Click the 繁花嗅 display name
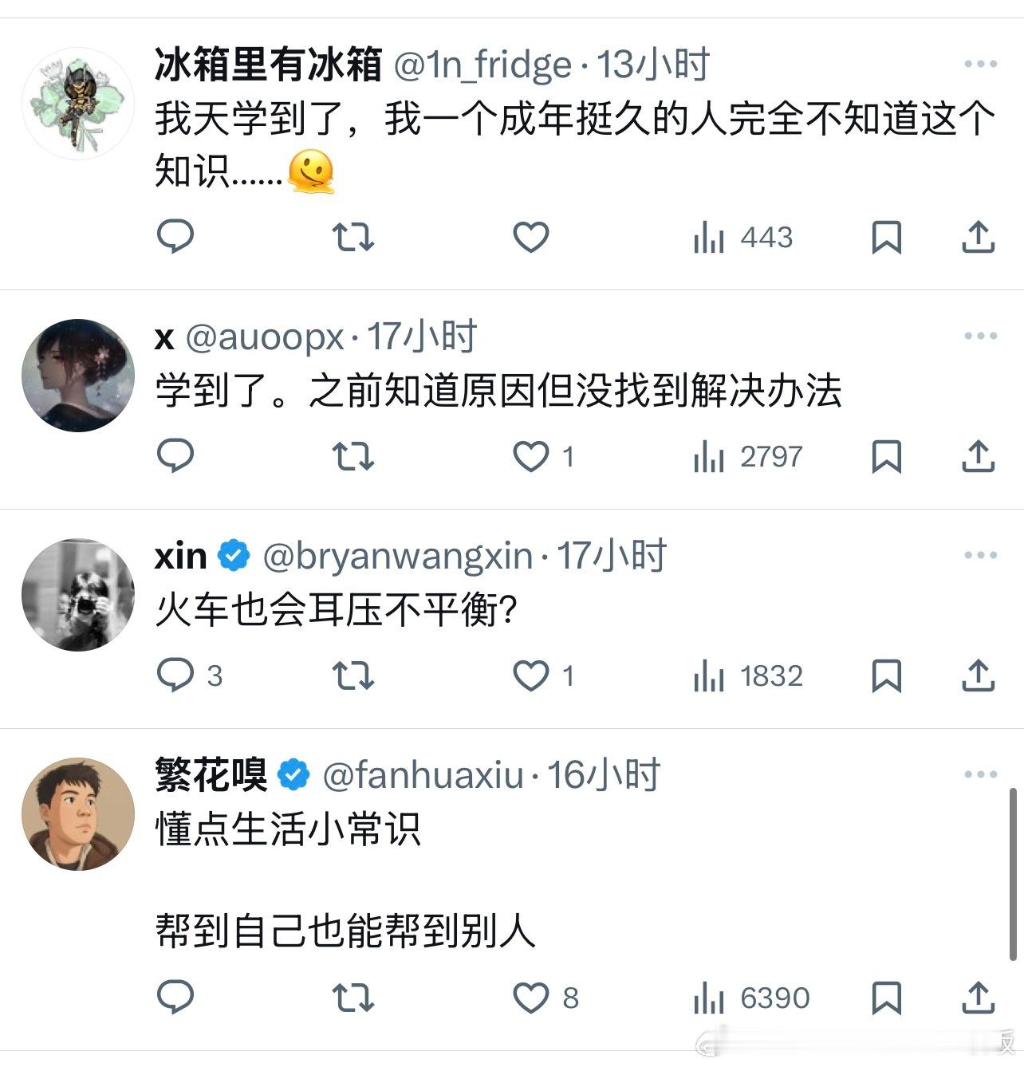Viewport: 1024px width, 1067px height. click(211, 775)
